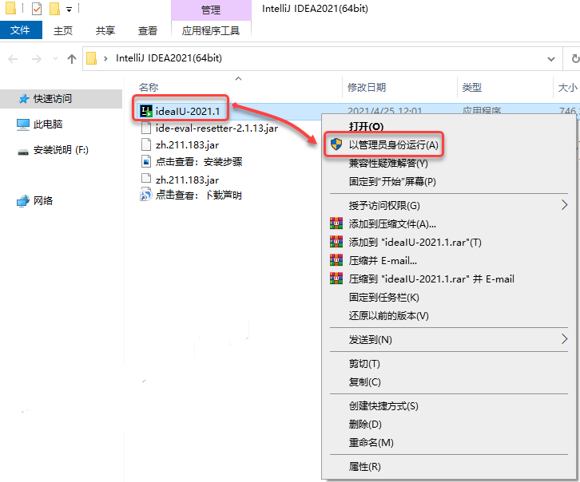Screen dimensions: 580x482
Task: Open the quick access toolbar customize arrow
Action: pyautogui.click(x=70, y=10)
